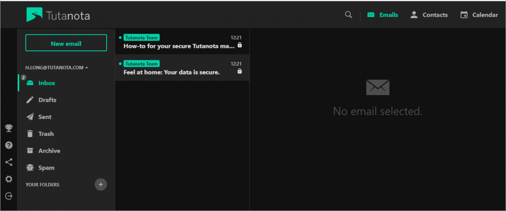Compose with the New email button
Image resolution: width=506 pixels, height=211 pixels.
click(66, 43)
